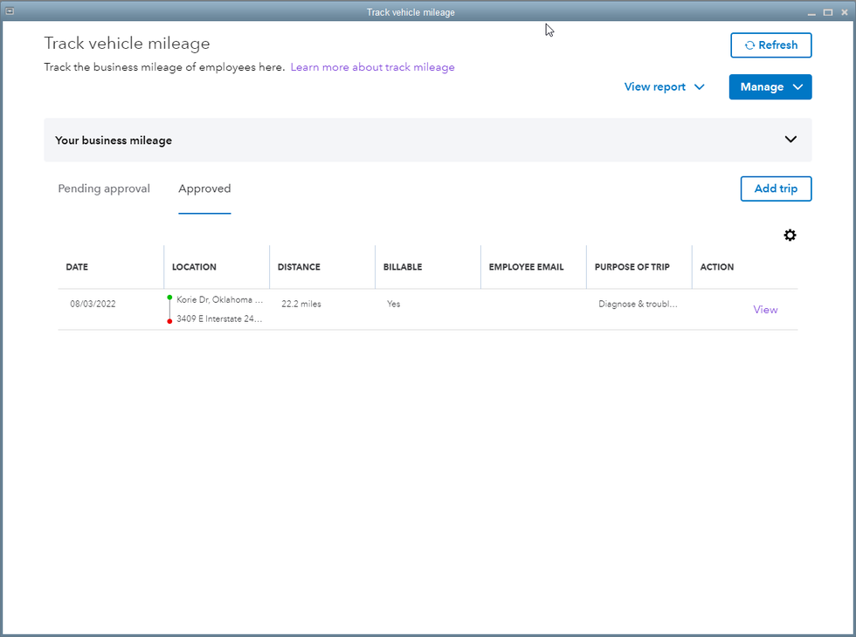This screenshot has height=637, width=856.
Task: Click the Add trip button
Action: (x=776, y=188)
